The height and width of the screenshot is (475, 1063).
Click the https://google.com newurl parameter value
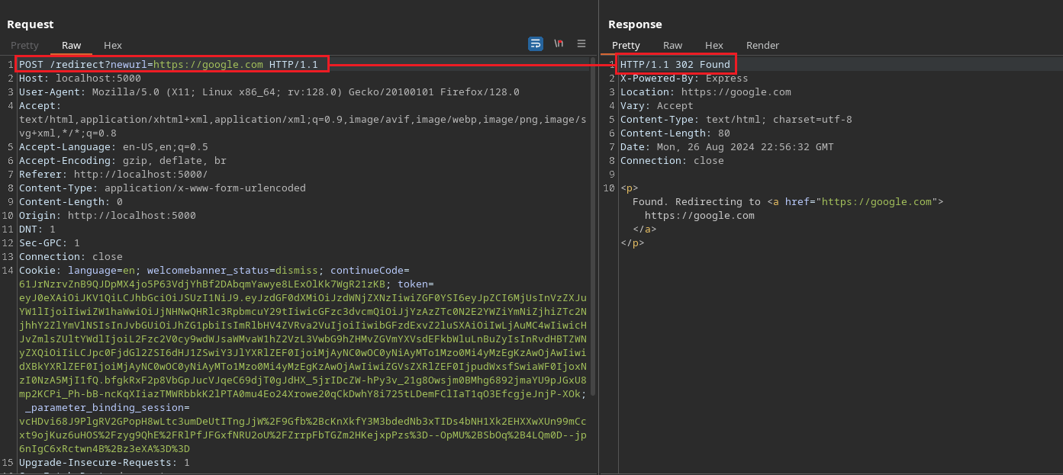pos(208,65)
